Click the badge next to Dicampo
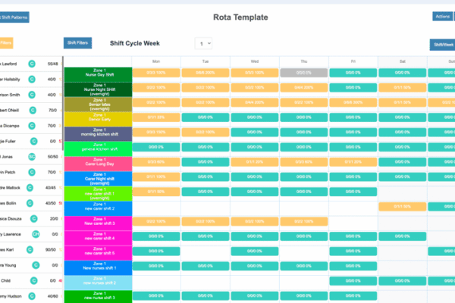 [32, 126]
